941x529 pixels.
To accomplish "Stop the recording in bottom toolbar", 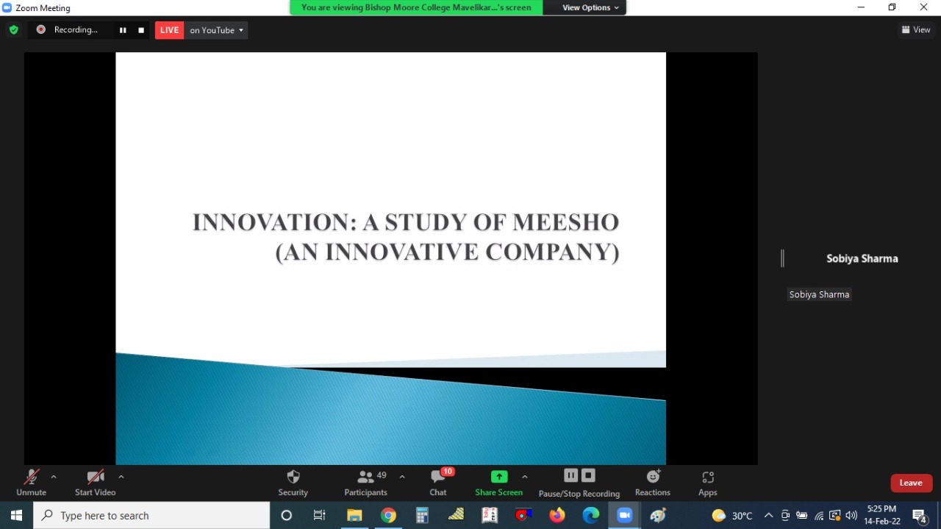I will point(588,475).
